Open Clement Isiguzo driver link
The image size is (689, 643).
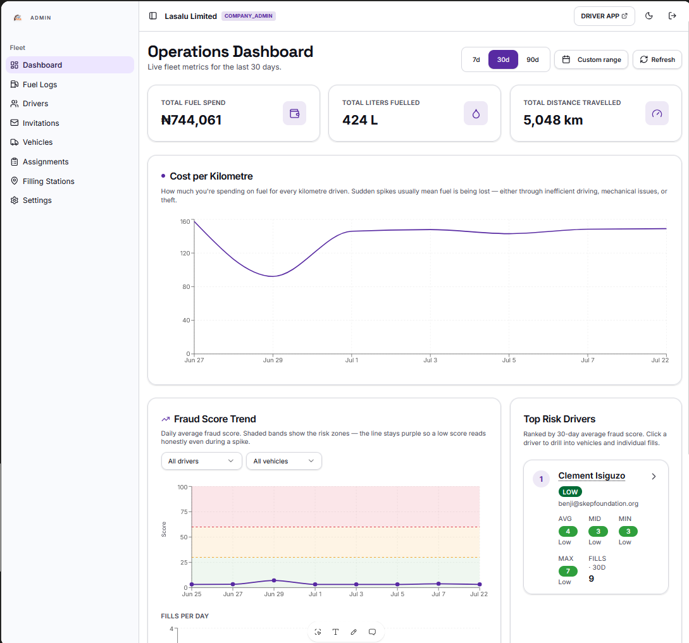tap(592, 475)
